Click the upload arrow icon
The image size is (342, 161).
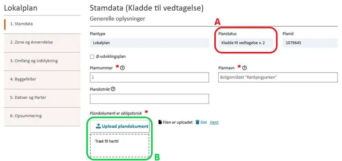pos(98,126)
